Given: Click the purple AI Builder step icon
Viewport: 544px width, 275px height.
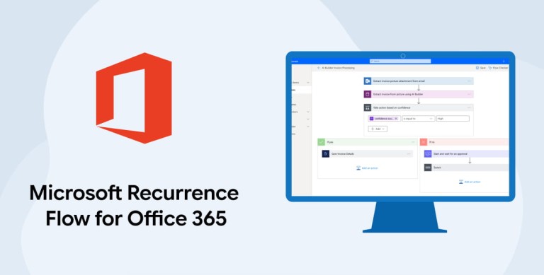Looking at the screenshot, I should (x=368, y=94).
